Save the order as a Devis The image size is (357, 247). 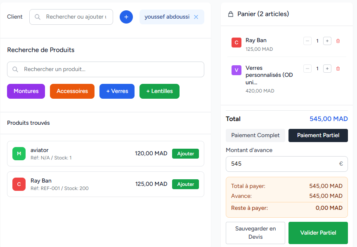(255, 233)
